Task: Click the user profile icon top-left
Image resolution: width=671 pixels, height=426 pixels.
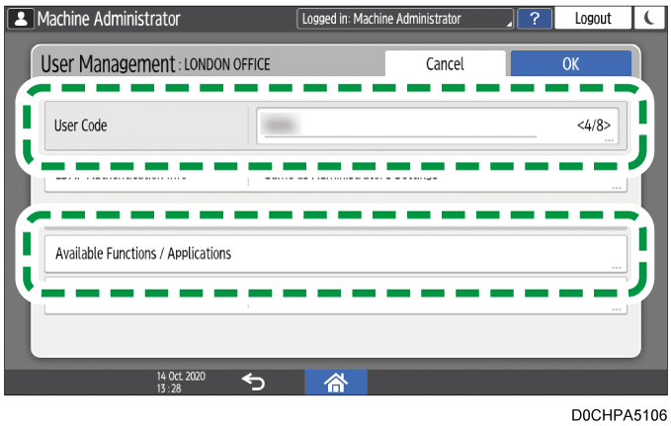Action: coord(19,18)
